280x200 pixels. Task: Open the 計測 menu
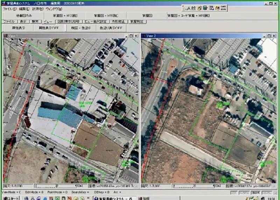coord(38,9)
